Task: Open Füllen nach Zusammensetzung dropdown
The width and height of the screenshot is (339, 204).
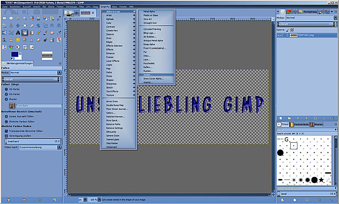Action: tap(40, 147)
